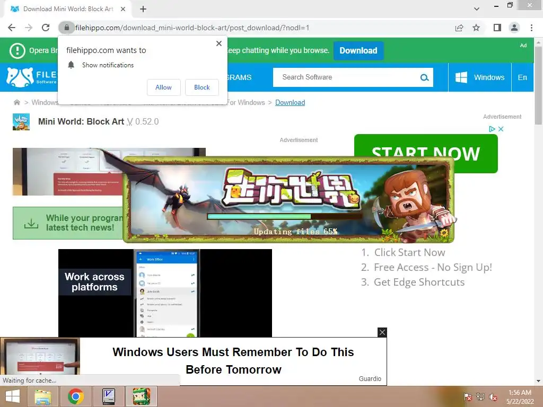Close the bottom Guardio ad banner
The height and width of the screenshot is (407, 543).
click(x=382, y=332)
